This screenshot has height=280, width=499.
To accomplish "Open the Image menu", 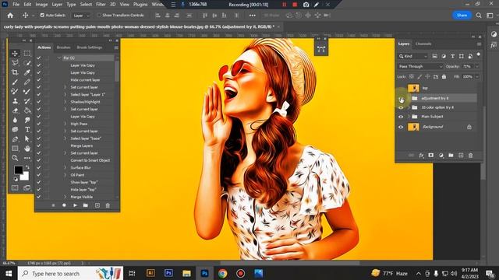I will pyautogui.click(x=41, y=5).
